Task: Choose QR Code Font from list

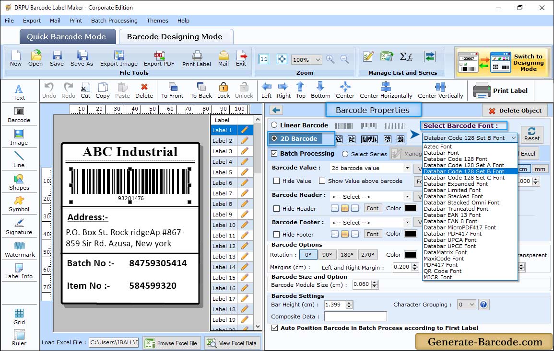Action: point(442,271)
